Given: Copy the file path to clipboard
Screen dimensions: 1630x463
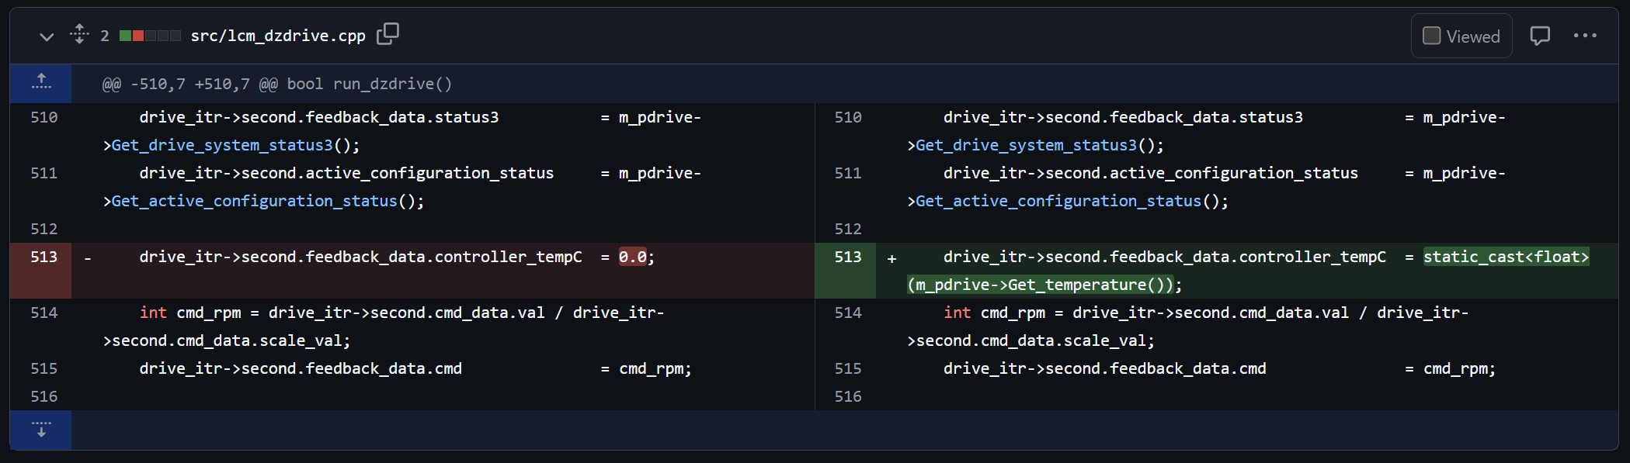Looking at the screenshot, I should [388, 35].
